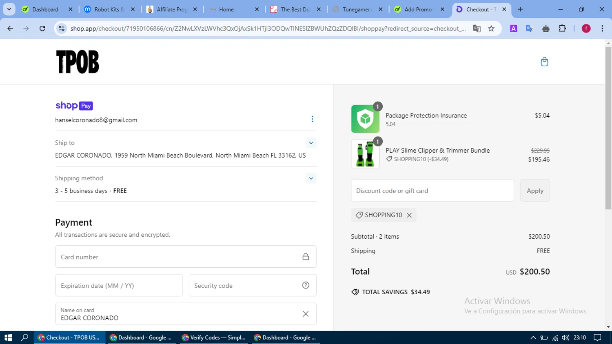Open Windows taskbar search

(x=24, y=337)
